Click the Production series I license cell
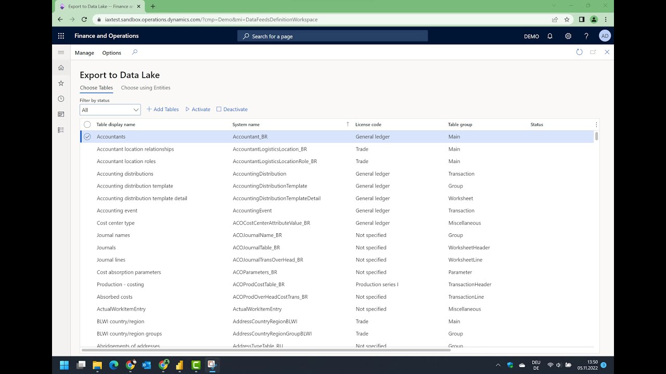Screen dimensions: 666x374 tap(377, 284)
